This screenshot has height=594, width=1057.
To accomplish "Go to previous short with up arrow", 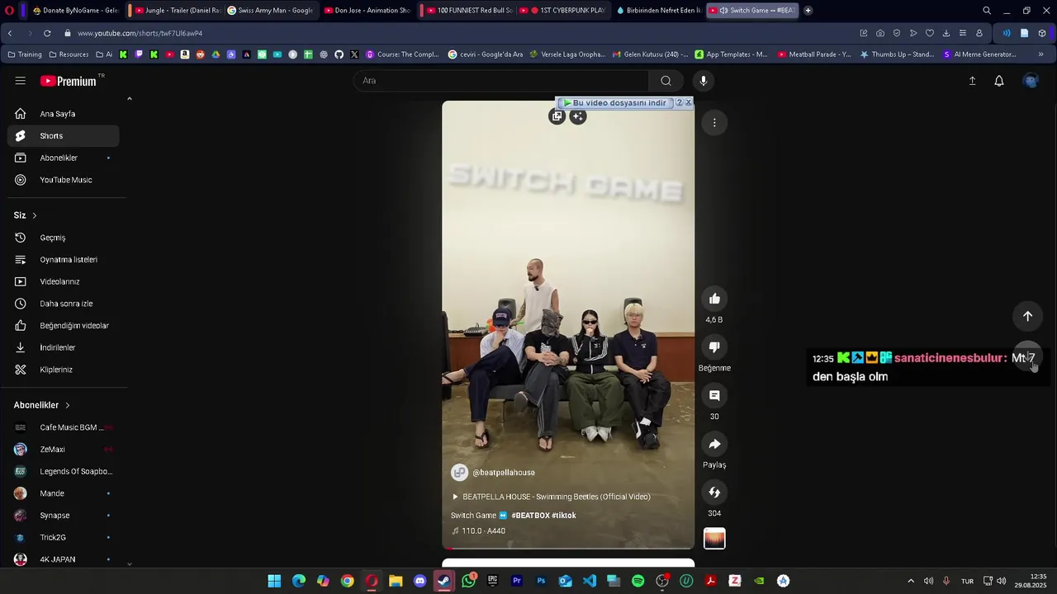I will click(x=1027, y=316).
